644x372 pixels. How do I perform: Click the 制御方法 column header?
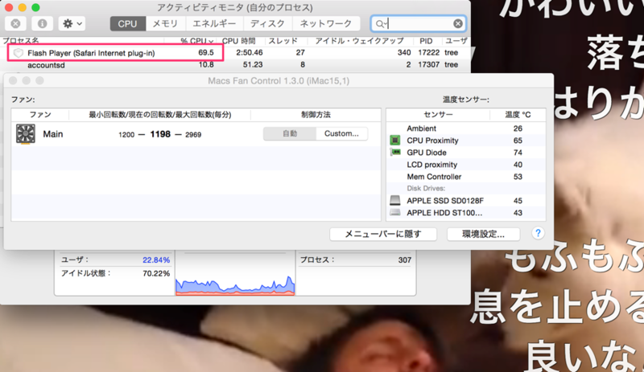click(316, 114)
